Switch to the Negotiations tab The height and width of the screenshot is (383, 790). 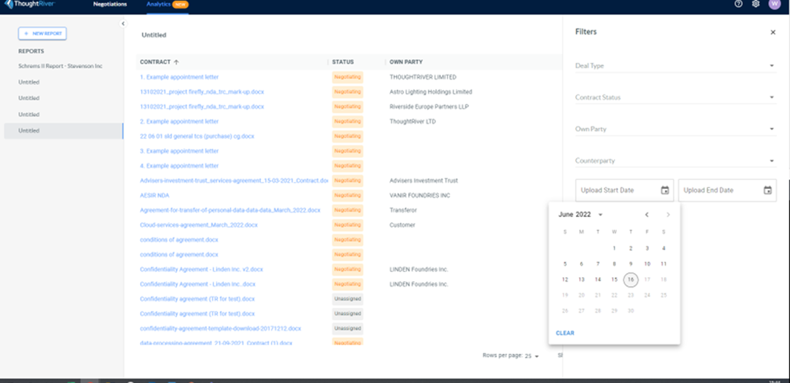[110, 4]
